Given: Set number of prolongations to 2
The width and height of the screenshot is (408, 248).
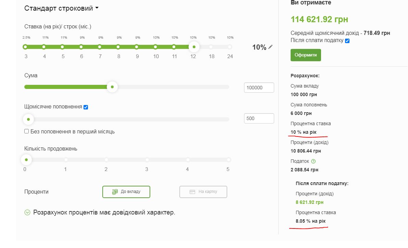Looking at the screenshot, I should coord(106,160).
